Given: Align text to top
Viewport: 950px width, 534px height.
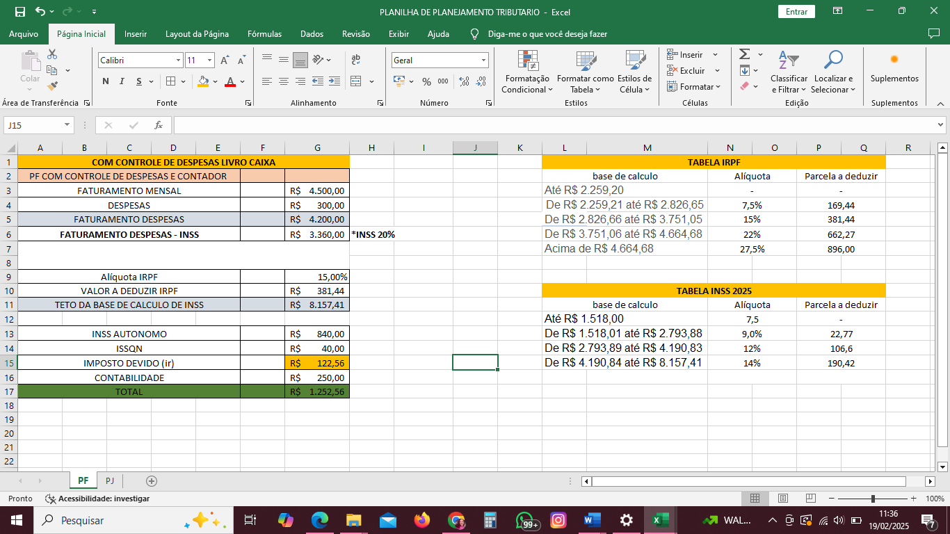Looking at the screenshot, I should (266, 60).
